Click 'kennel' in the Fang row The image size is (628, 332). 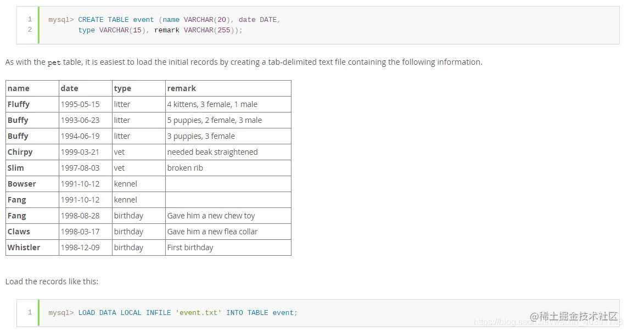125,200
